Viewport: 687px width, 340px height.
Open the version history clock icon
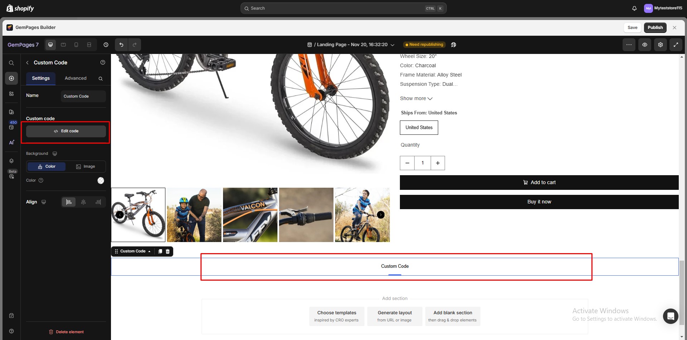coord(106,44)
